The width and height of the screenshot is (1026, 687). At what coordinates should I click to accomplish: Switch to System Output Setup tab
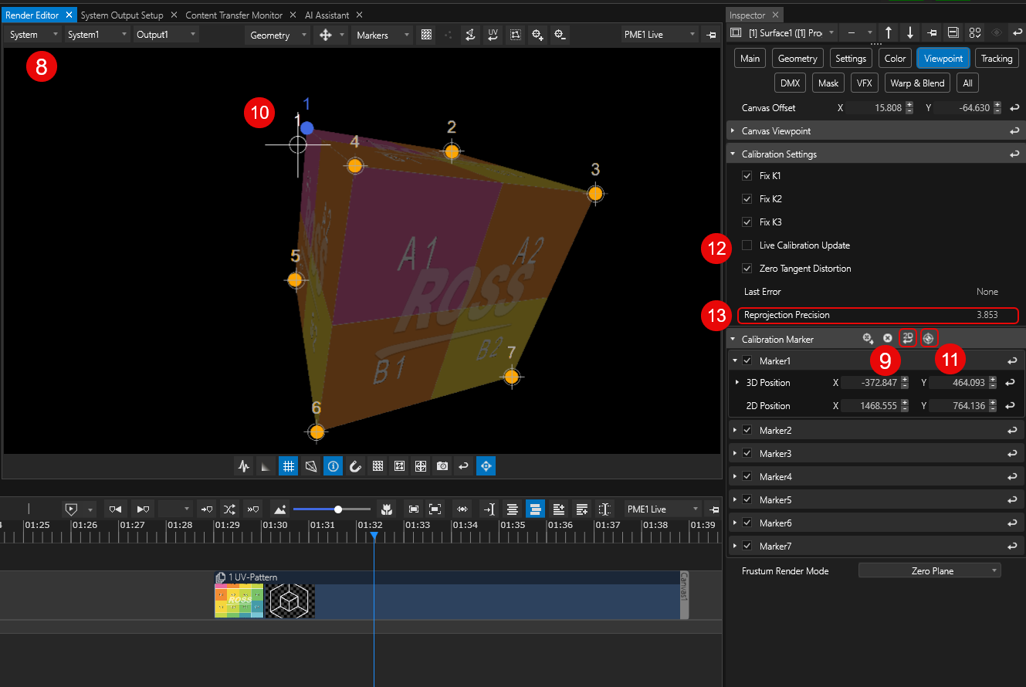(x=121, y=15)
